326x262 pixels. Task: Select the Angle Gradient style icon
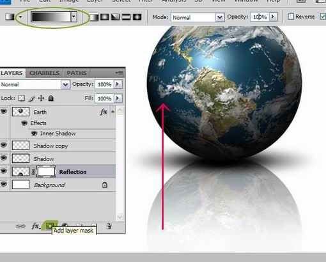tap(115, 17)
